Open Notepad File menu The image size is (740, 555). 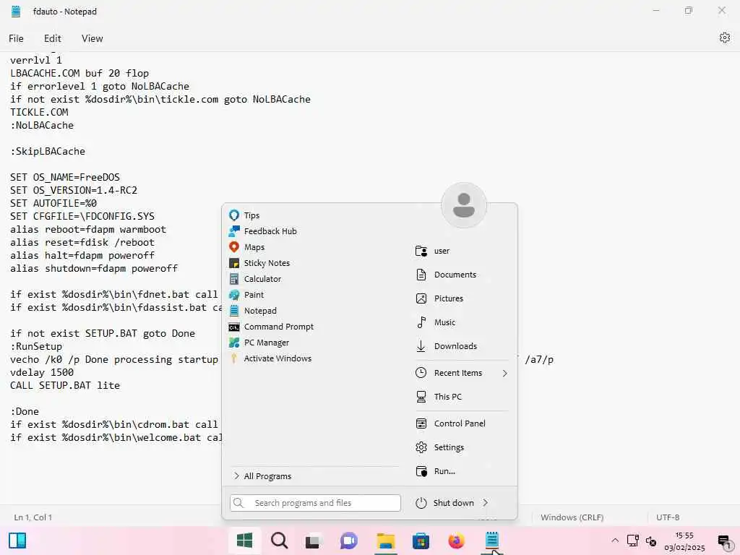[x=16, y=38]
